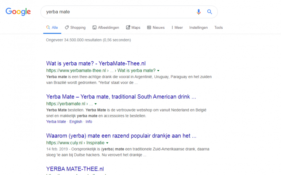281x175 pixels.
Task: Expand dropdown arrow next to yerbamate-thee.nl URL
Action: click(x=158, y=71)
